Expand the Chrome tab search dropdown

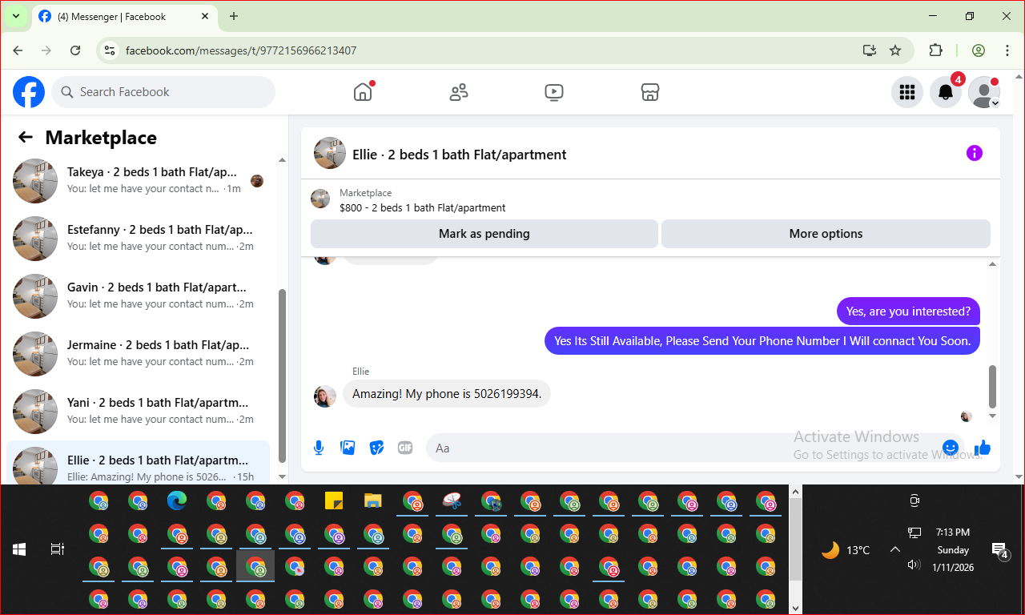[15, 16]
